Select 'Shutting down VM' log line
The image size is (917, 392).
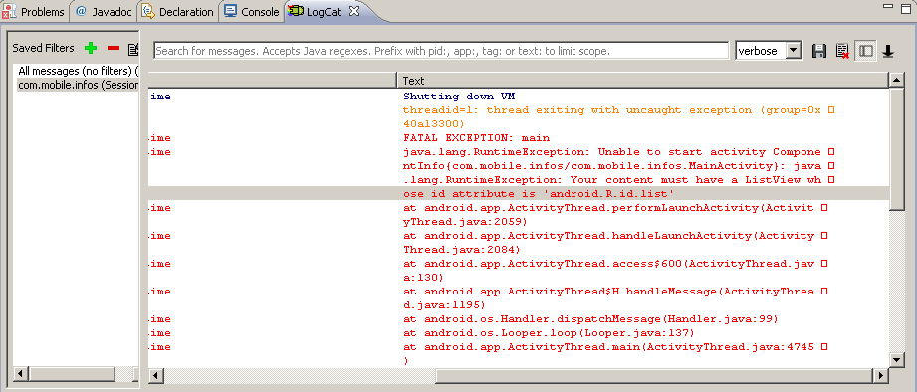(459, 97)
